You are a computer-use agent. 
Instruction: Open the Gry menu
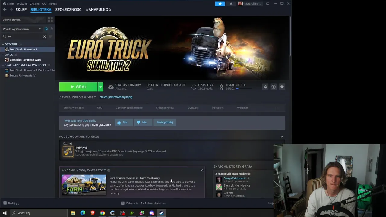click(44, 4)
